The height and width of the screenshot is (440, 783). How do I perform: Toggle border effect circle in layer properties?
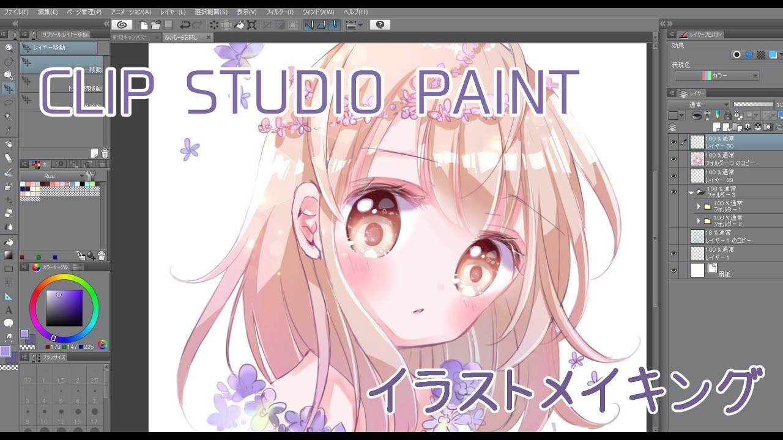(737, 54)
